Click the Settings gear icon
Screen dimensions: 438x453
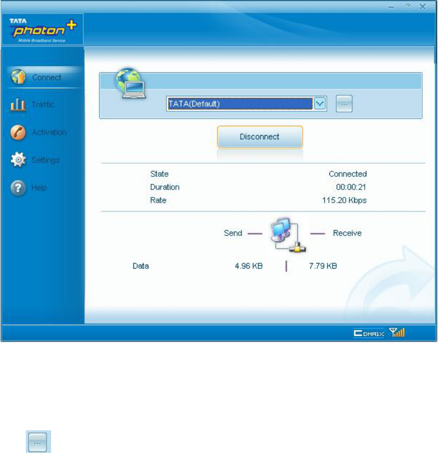pyautogui.click(x=18, y=159)
